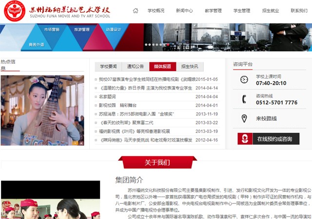Select the 招生快讯 tab
The width and height of the screenshot is (312, 219).
tap(190, 67)
